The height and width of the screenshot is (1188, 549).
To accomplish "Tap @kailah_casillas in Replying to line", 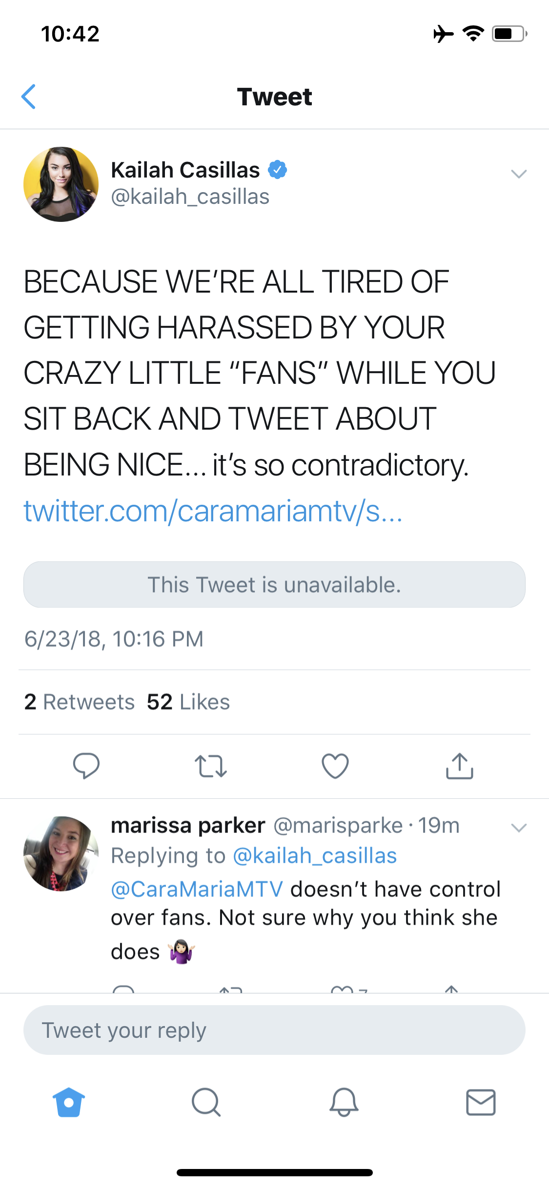I will pyautogui.click(x=315, y=856).
